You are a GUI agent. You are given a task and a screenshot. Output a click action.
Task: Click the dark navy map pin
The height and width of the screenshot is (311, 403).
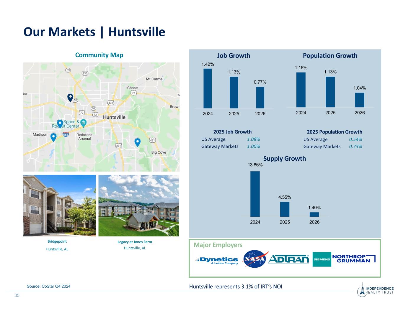70,98
